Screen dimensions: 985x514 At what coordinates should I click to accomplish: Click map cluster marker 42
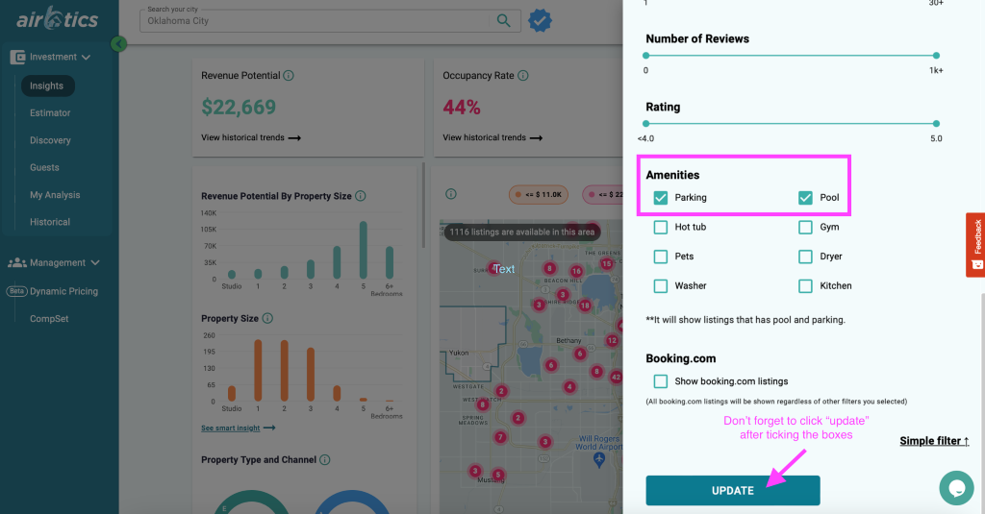[617, 378]
